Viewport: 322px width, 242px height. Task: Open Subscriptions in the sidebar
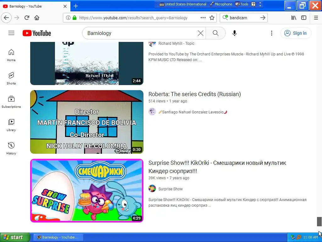[x=11, y=102]
